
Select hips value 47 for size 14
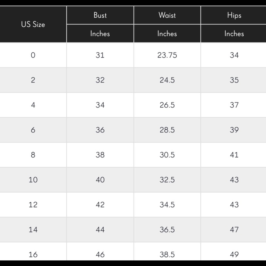coord(234,230)
